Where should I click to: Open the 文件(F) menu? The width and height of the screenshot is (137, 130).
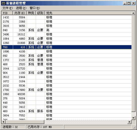coord(8,8)
